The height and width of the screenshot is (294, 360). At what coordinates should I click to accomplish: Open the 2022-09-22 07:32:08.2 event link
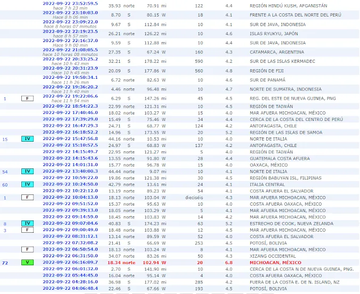tap(70, 243)
